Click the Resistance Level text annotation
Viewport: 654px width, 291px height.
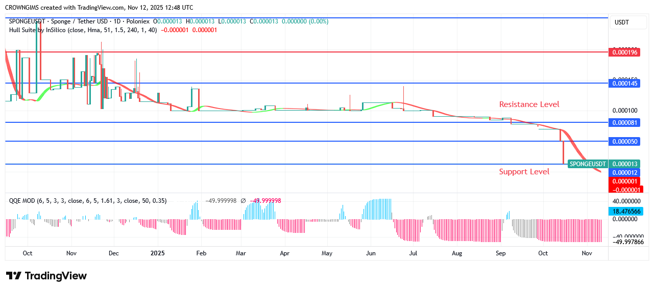point(529,104)
